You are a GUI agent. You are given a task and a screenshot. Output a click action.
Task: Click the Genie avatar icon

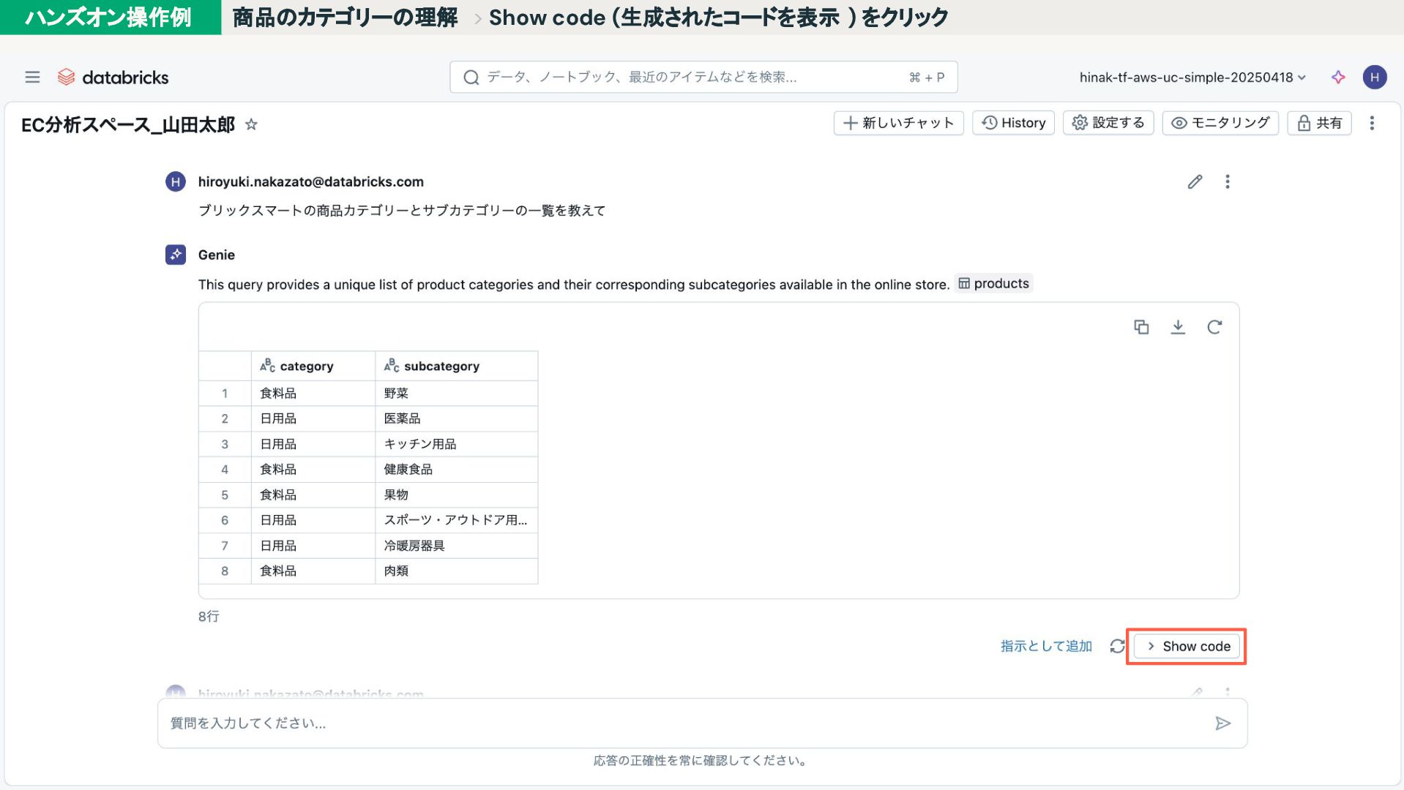(x=176, y=255)
